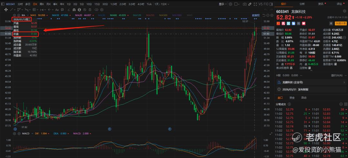Open quote panel settings hexagon gear
The width and height of the screenshot is (348, 158).
click(344, 11)
